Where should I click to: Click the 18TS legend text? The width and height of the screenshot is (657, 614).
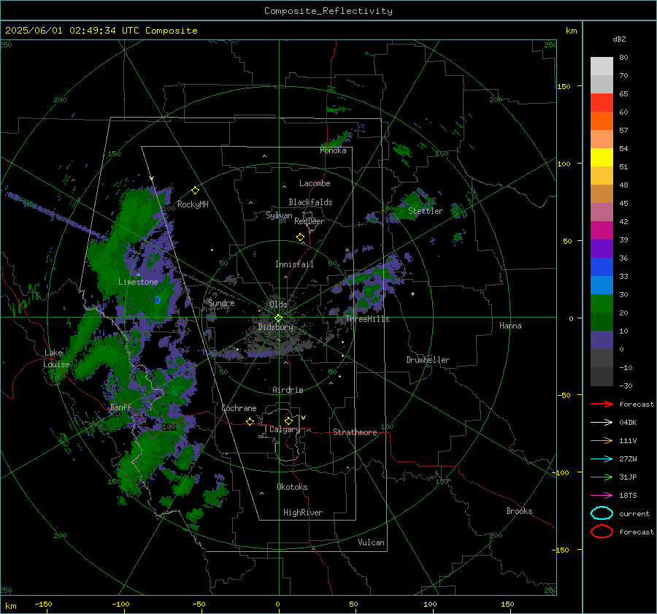pos(628,496)
